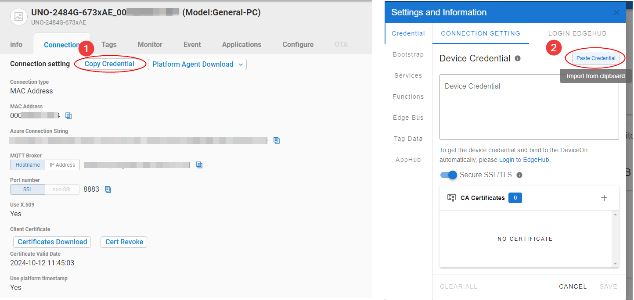This screenshot has width=634, height=300.
Task: Click the Login link to EdgeHub
Action: tap(507, 160)
